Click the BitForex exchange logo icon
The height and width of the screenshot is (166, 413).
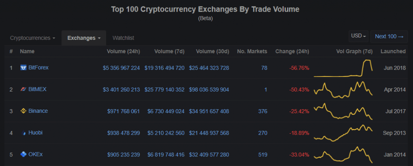[x=23, y=68]
